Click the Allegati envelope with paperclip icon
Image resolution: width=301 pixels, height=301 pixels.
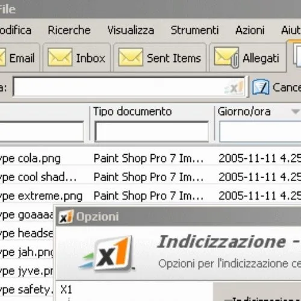click(226, 57)
